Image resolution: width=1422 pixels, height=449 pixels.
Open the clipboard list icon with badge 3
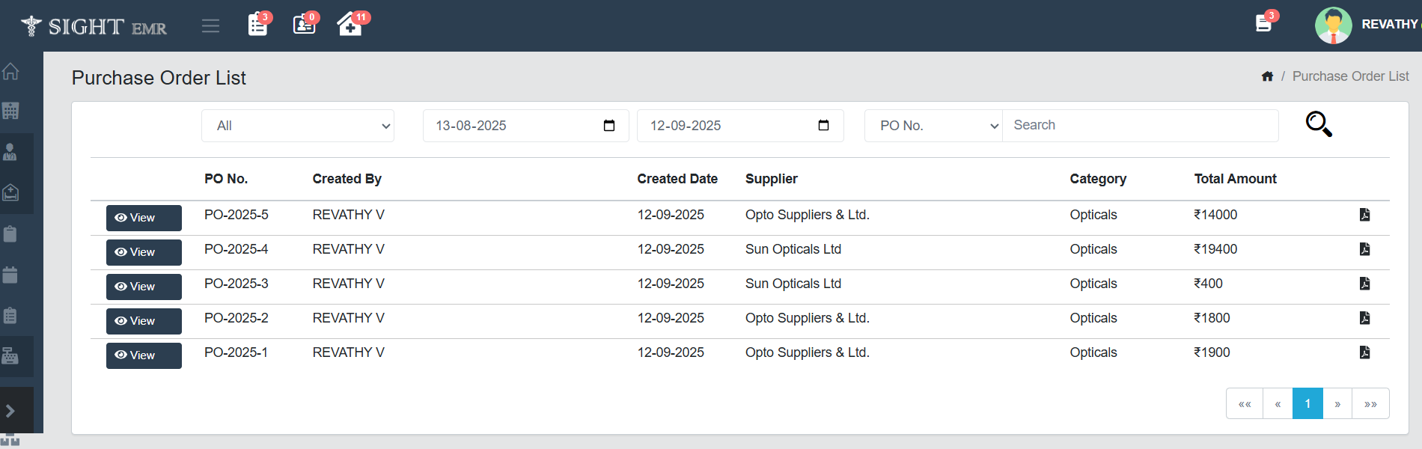pos(258,25)
